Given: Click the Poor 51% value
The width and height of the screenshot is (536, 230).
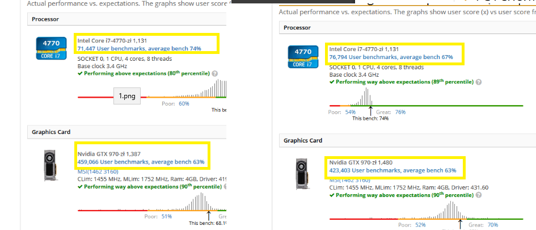Looking at the screenshot, I should pyautogui.click(x=167, y=216).
